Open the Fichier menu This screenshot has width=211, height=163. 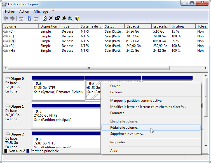[x=10, y=12]
